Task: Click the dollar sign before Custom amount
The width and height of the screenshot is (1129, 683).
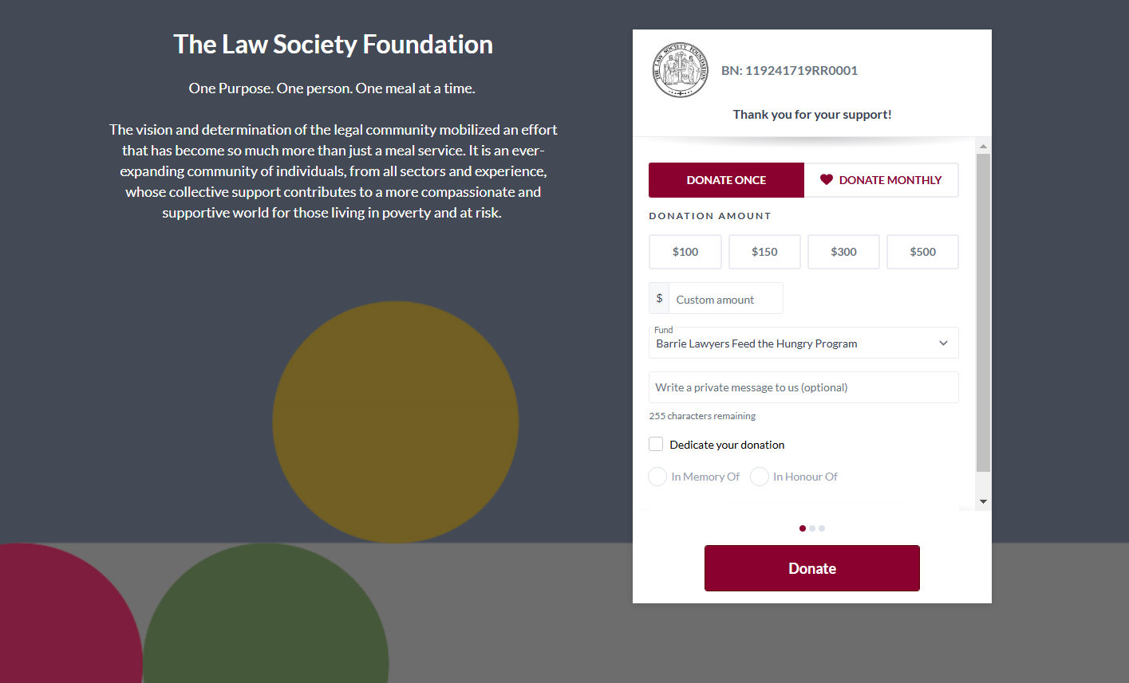Action: pos(659,298)
